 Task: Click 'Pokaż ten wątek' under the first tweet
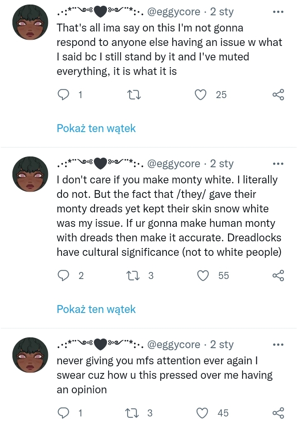point(96,128)
